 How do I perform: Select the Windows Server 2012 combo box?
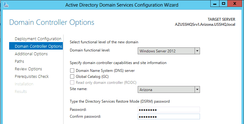click(169, 51)
